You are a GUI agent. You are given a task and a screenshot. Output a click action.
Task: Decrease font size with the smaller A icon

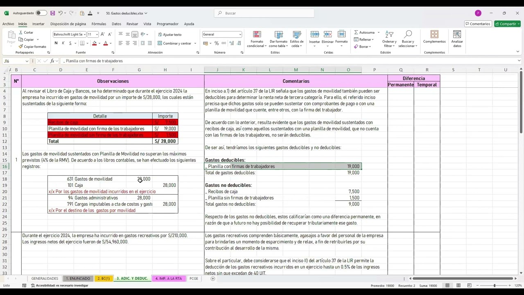[x=110, y=34]
